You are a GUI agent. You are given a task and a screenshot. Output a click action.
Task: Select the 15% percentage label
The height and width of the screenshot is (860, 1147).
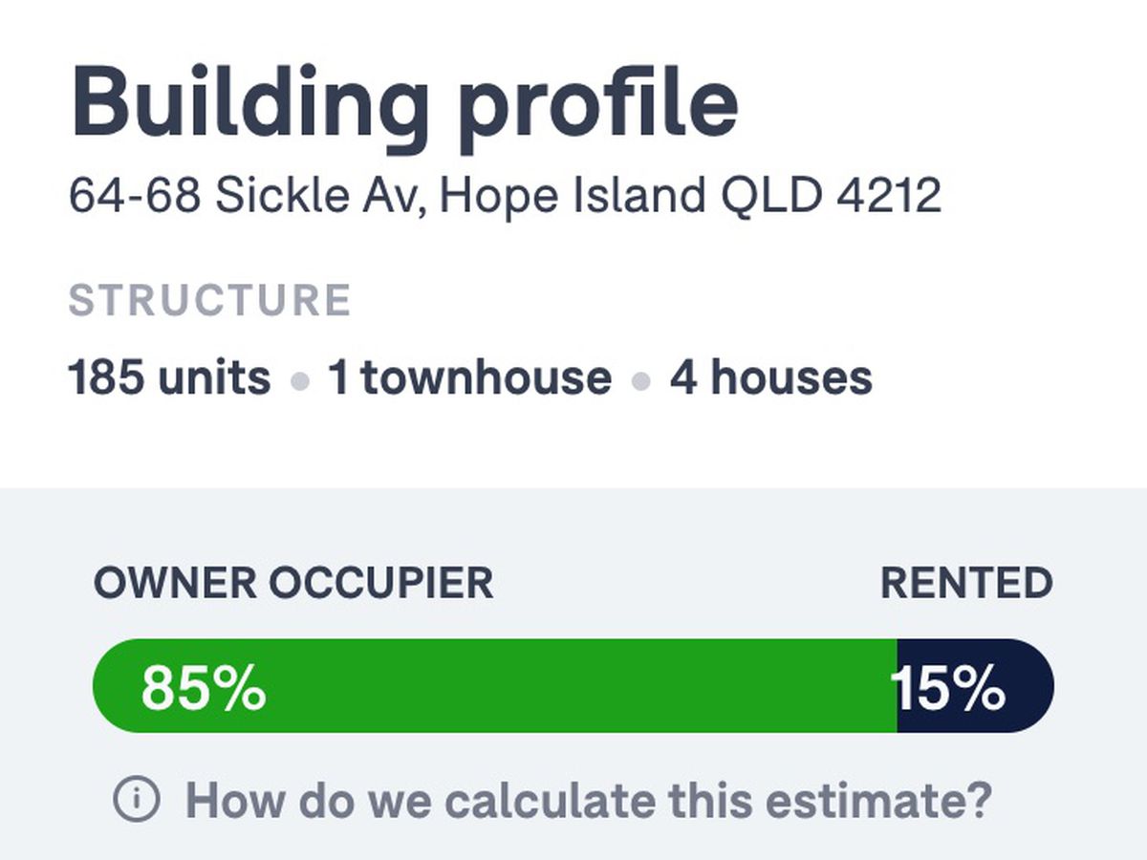coord(949,688)
